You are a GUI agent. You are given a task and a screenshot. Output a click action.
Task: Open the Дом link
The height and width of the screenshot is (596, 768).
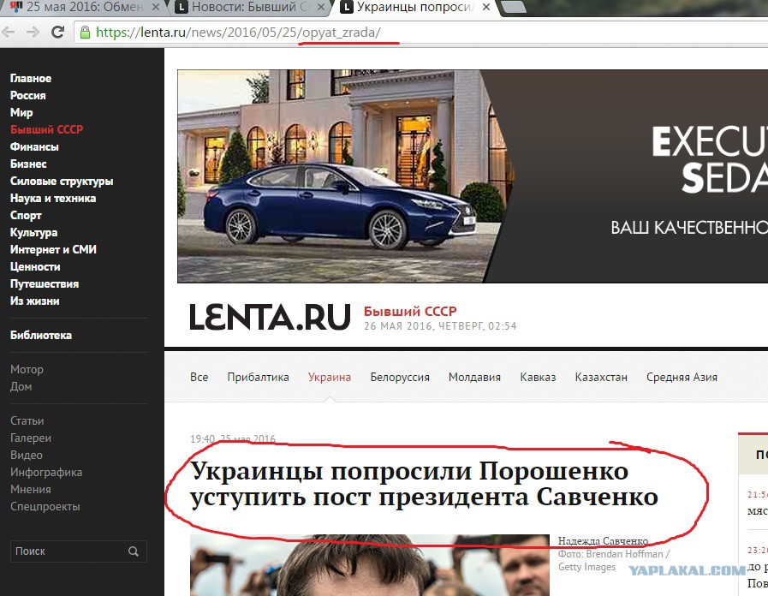pos(21,387)
